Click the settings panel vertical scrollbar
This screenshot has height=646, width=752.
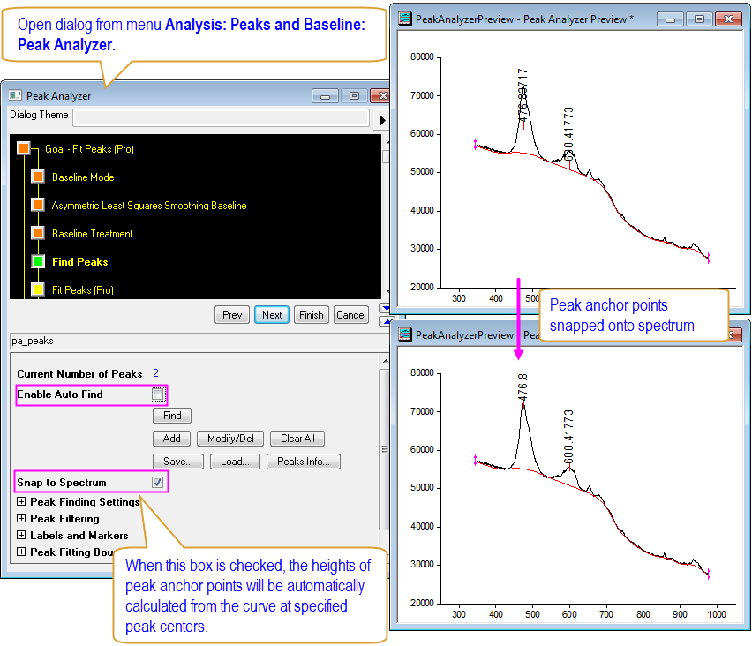[x=384, y=449]
